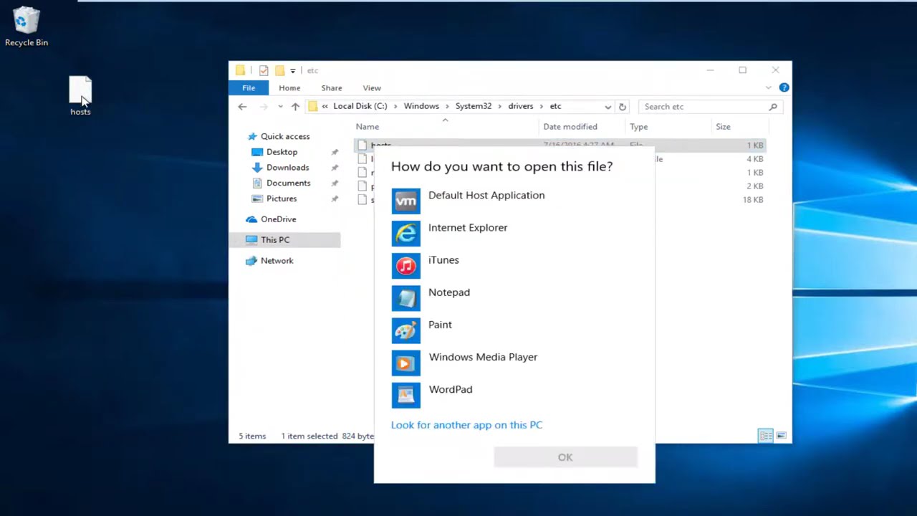Screen dimensions: 917x516
Task: Open the Share ribbon tab
Action: [332, 87]
